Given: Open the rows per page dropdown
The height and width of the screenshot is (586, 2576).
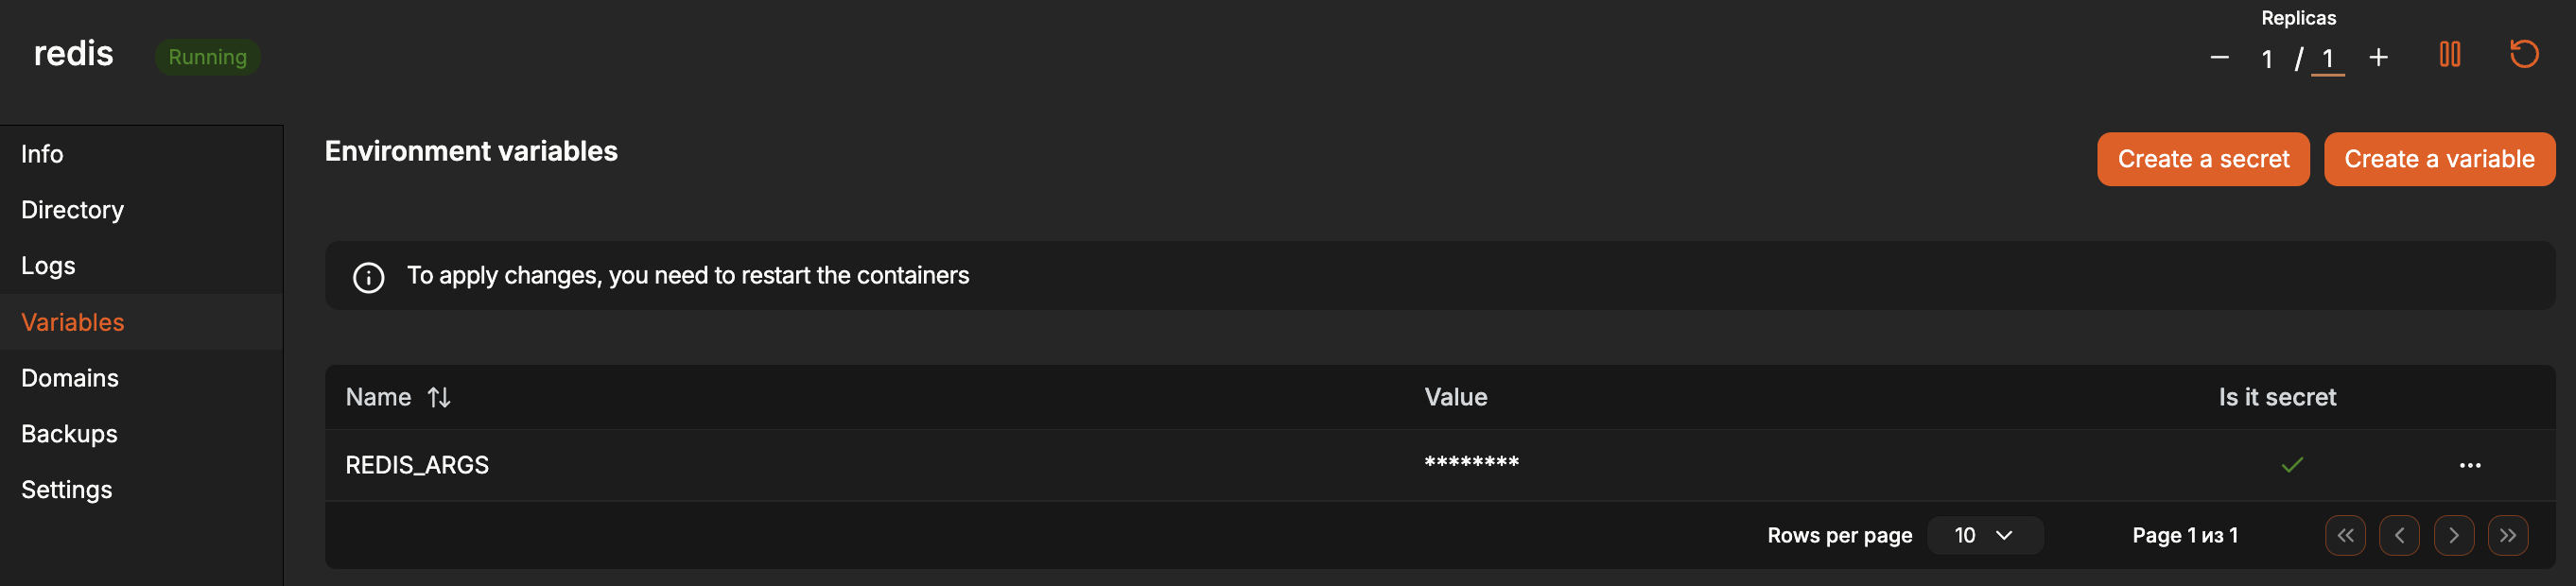Looking at the screenshot, I should pos(1984,535).
